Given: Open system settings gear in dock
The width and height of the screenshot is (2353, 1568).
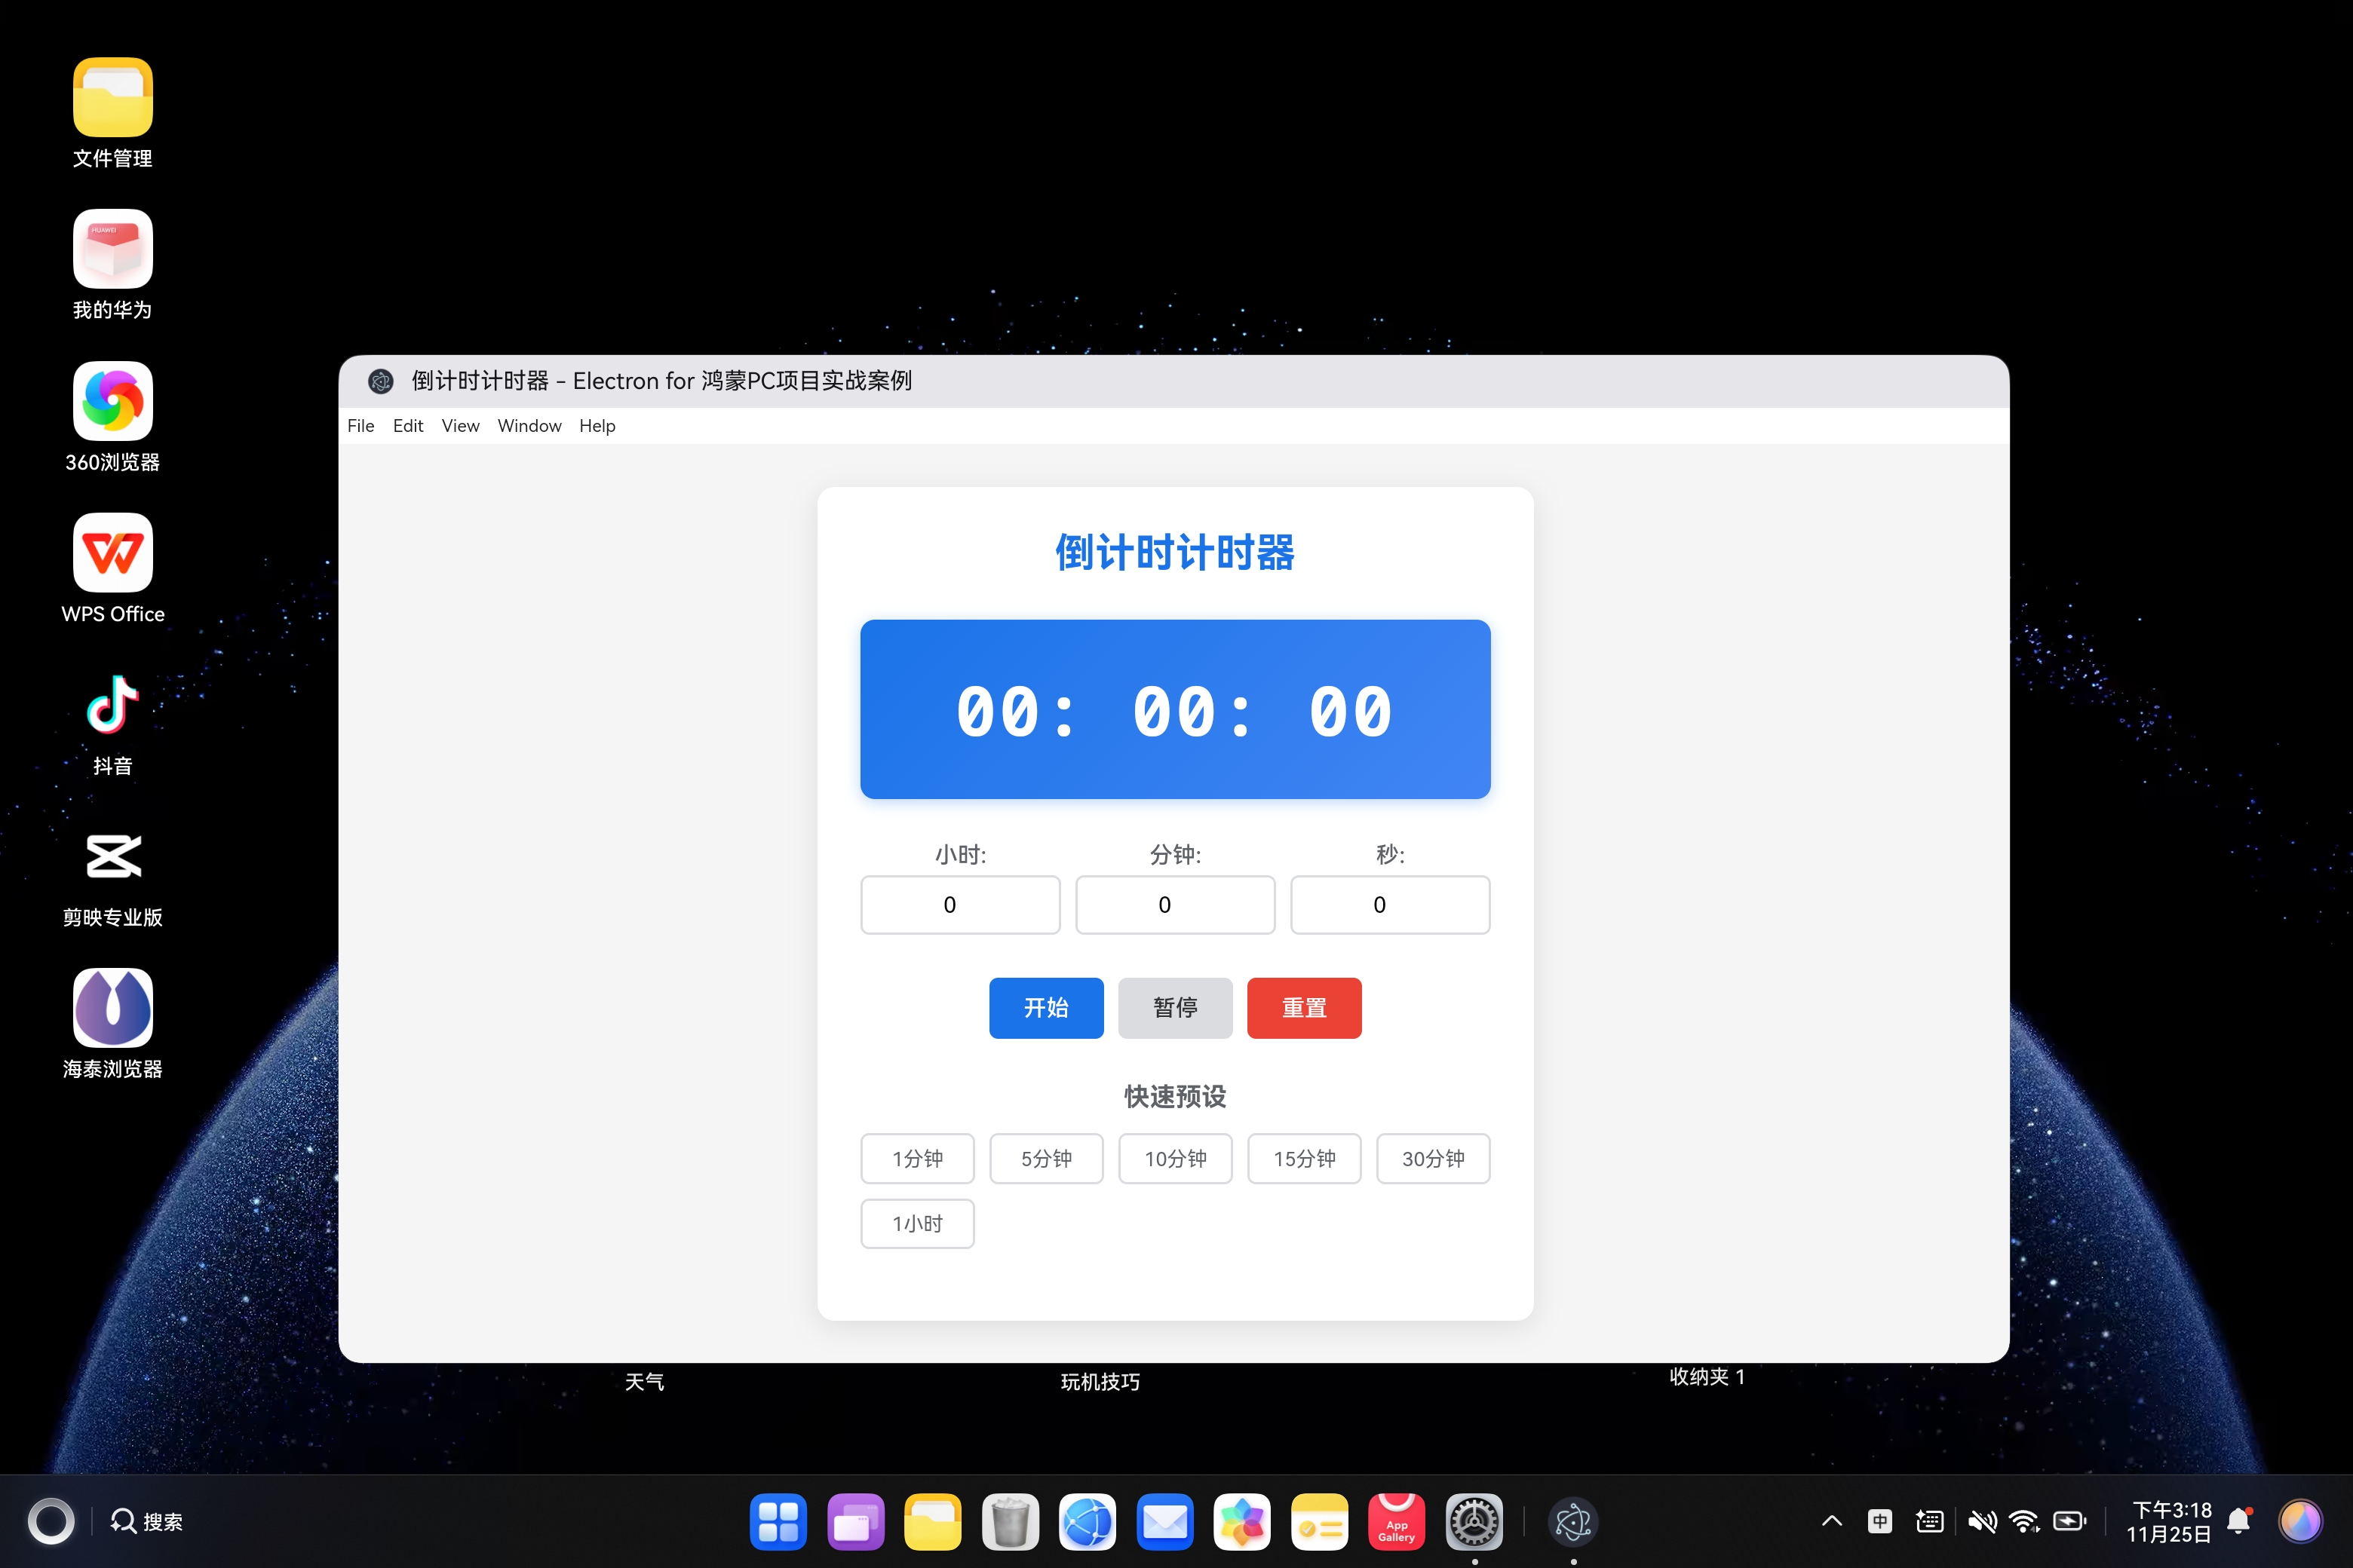Looking at the screenshot, I should (1474, 1521).
